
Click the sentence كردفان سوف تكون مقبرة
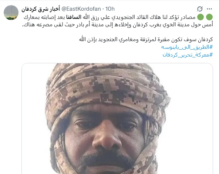coord(146,40)
